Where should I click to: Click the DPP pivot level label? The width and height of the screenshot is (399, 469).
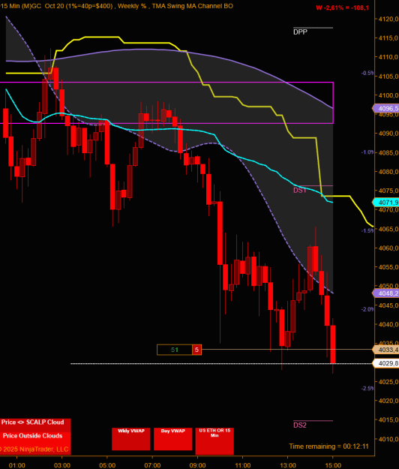[x=300, y=32]
